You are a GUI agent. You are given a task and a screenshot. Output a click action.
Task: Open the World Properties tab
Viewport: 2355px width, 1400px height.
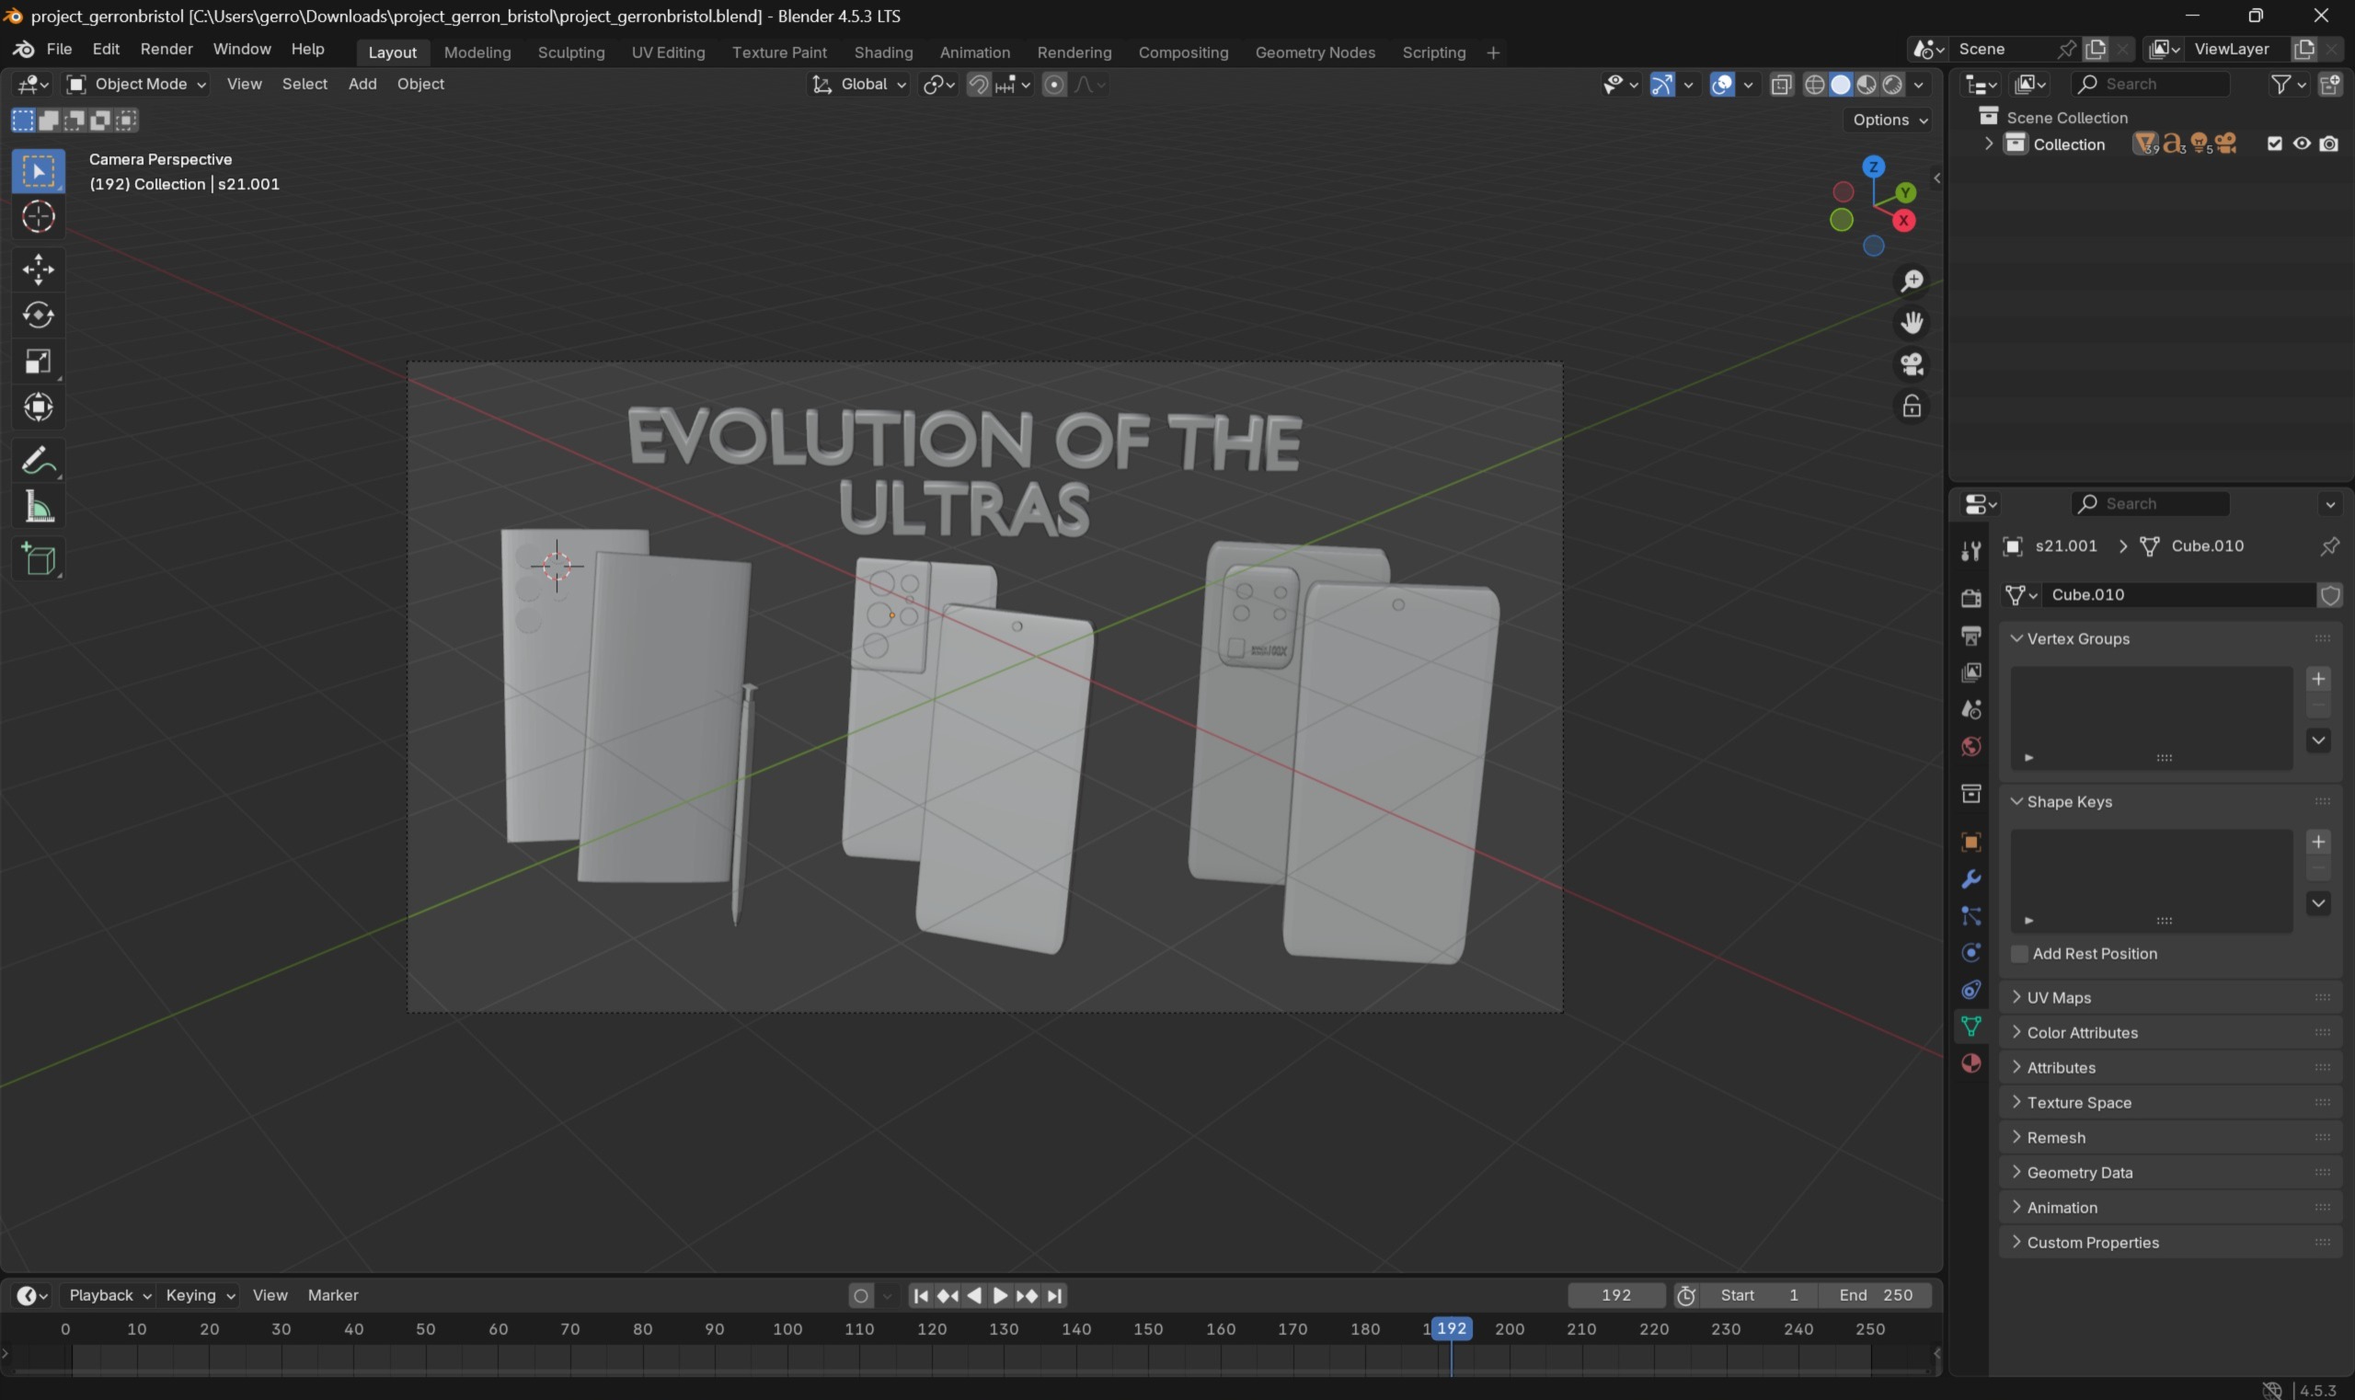tap(1971, 746)
